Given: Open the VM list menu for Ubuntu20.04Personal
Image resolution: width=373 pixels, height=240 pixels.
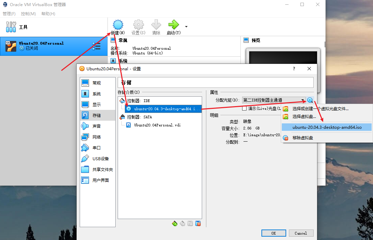Looking at the screenshot, I should pyautogui.click(x=96, y=46).
